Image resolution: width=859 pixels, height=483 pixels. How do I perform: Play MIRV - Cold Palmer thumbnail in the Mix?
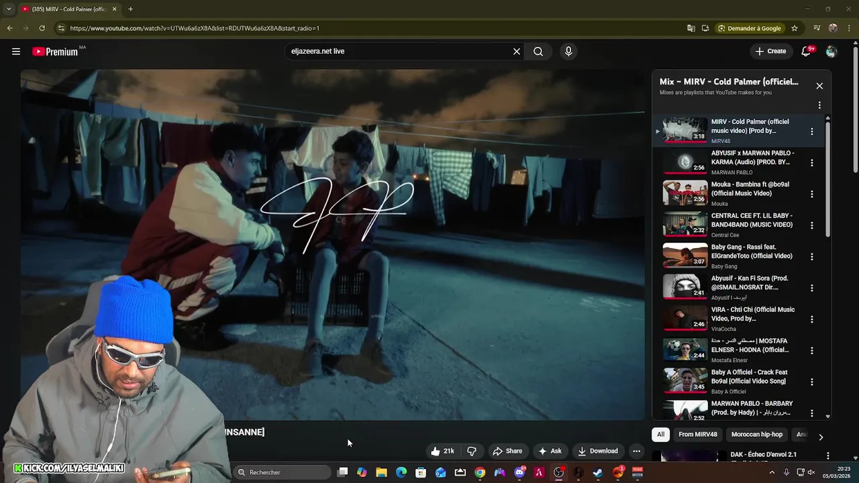[x=685, y=130]
